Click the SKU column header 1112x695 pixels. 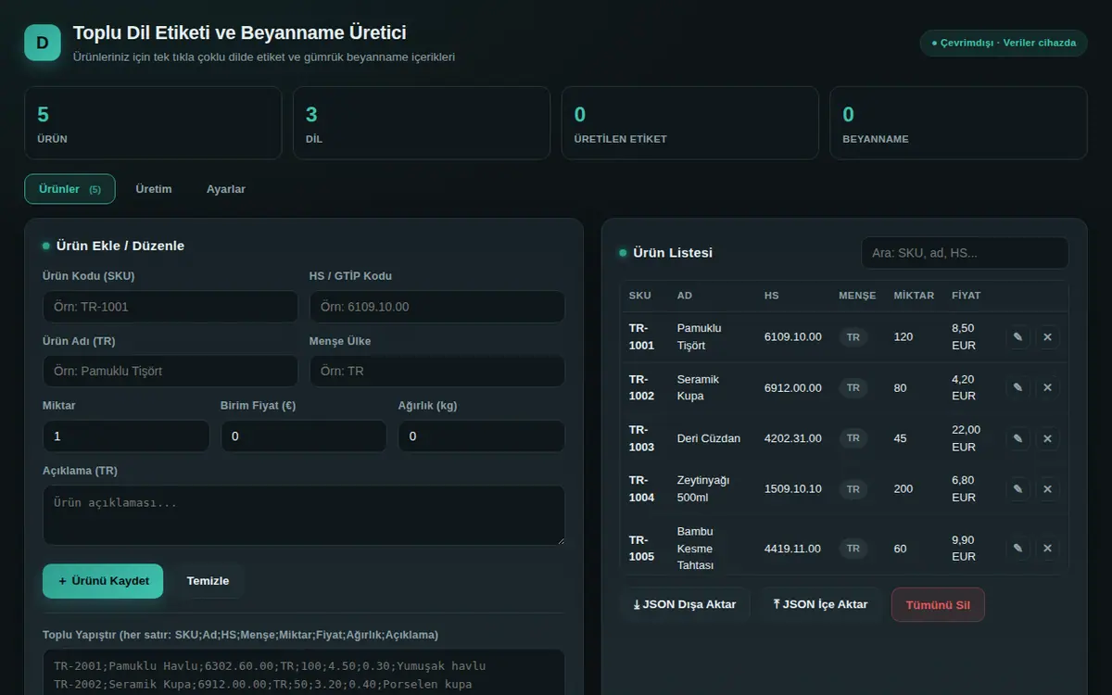640,296
